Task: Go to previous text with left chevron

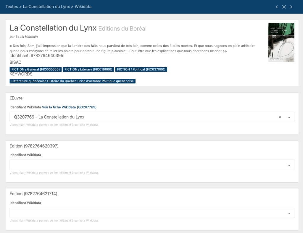Action: (277, 7)
